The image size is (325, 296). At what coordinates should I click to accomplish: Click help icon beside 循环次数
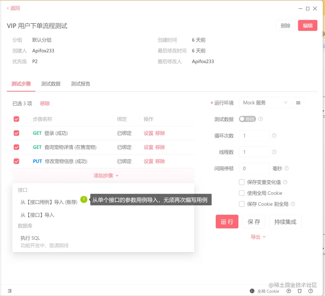point(274,136)
